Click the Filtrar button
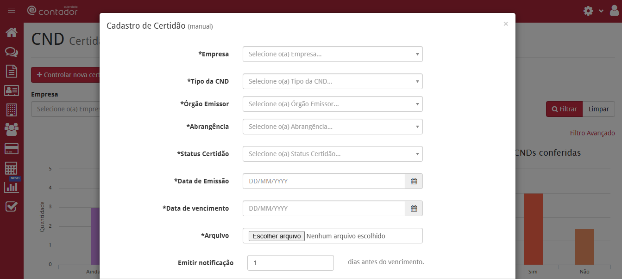This screenshot has height=279, width=622. (564, 109)
